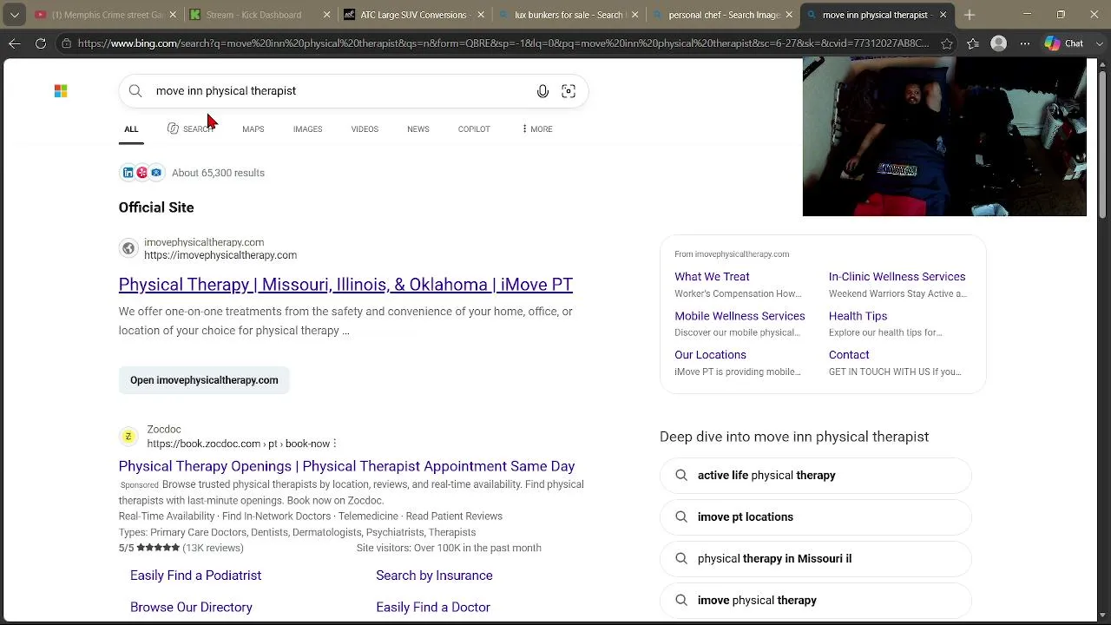The width and height of the screenshot is (1111, 625).
Task: Select physical therapy in Missouri il suggestion
Action: pyautogui.click(x=816, y=559)
